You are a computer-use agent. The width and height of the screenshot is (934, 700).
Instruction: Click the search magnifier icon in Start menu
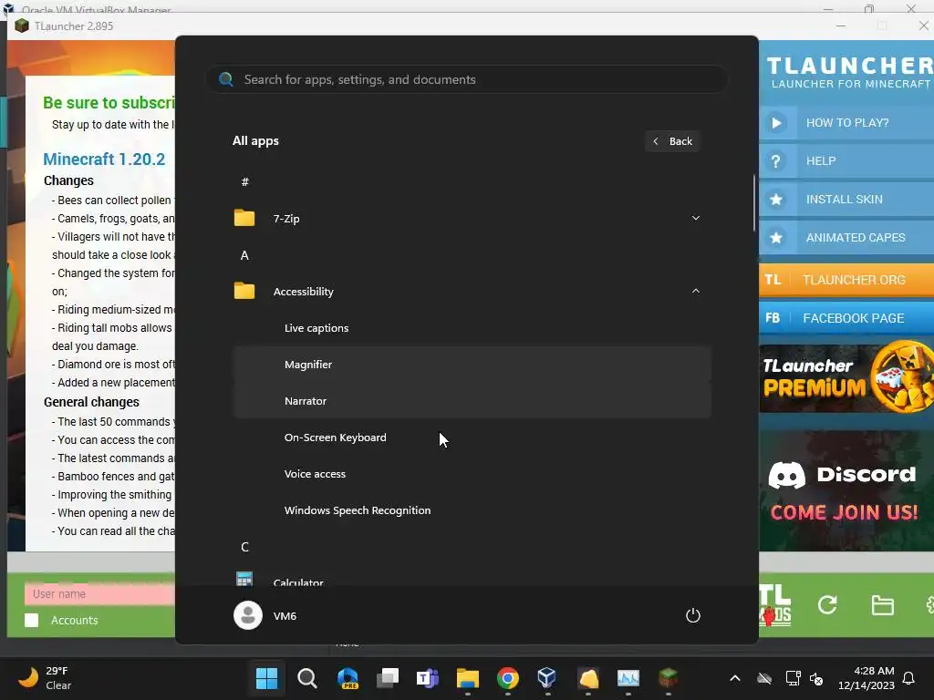pos(226,79)
